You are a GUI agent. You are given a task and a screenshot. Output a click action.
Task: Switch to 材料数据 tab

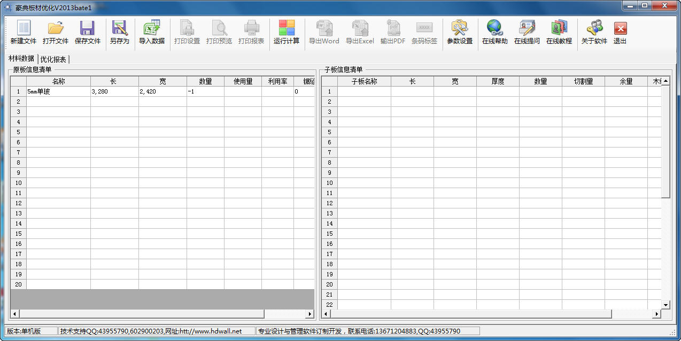[21, 59]
